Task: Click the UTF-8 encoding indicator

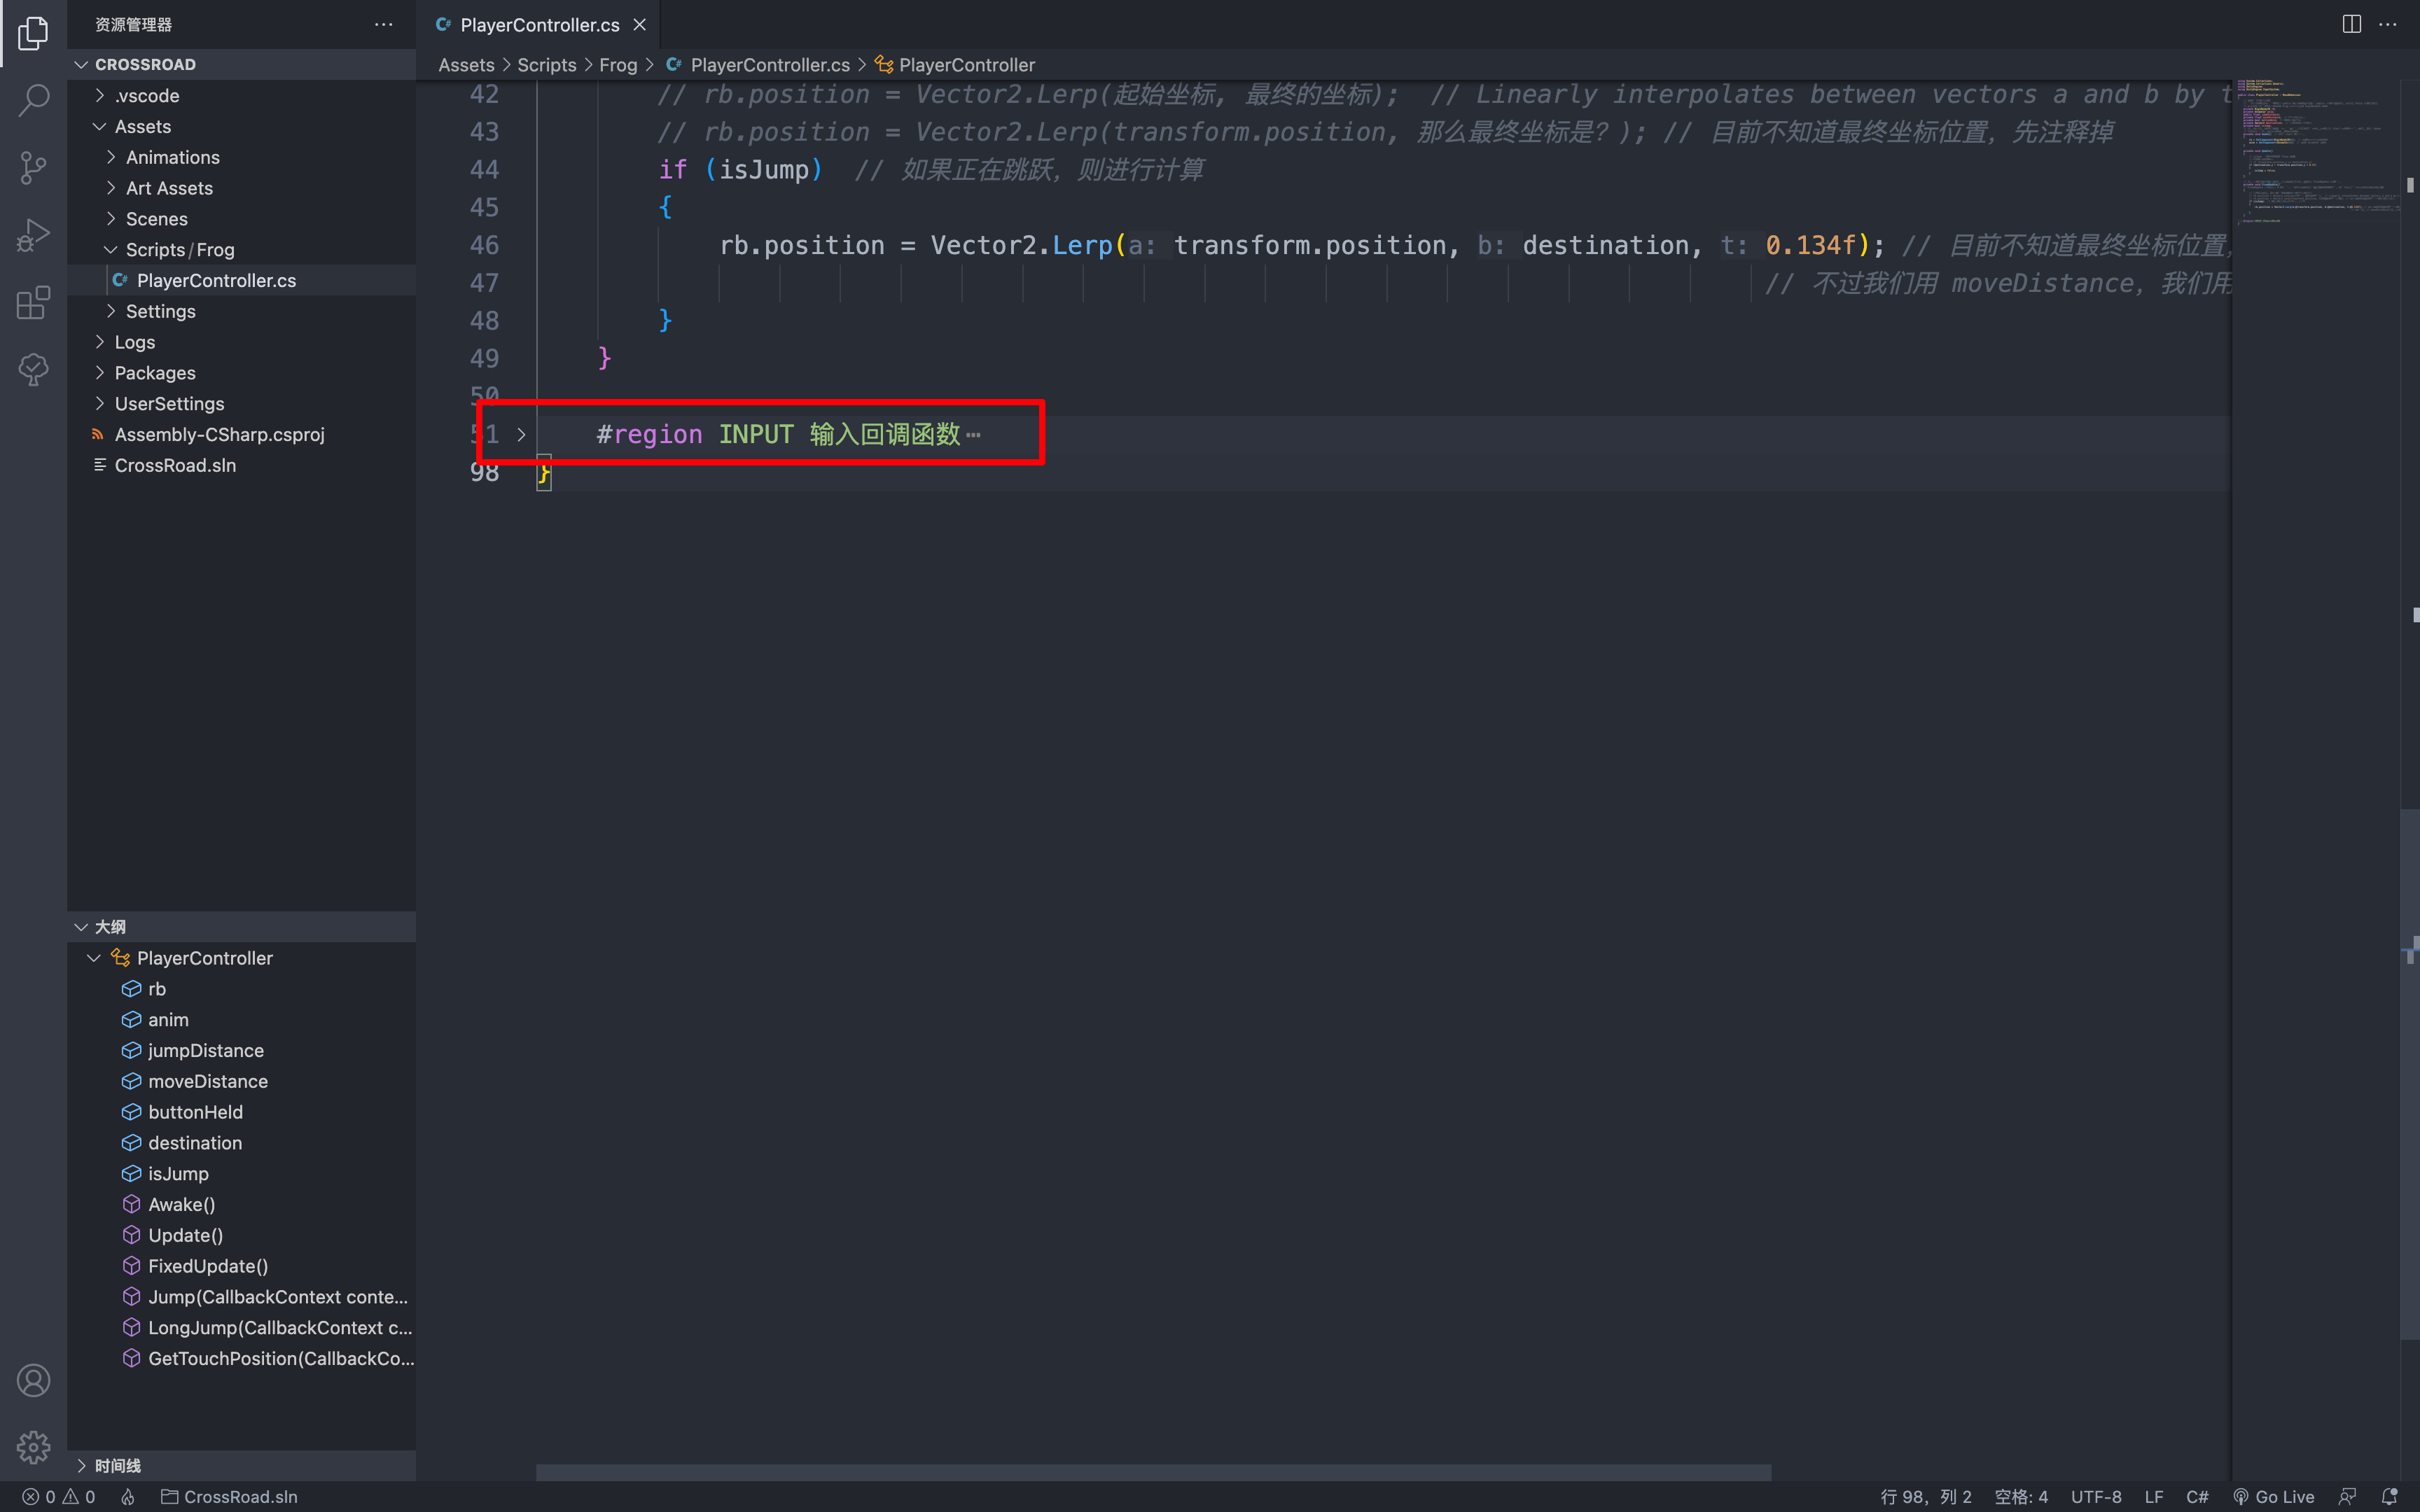Action: (2096, 1497)
